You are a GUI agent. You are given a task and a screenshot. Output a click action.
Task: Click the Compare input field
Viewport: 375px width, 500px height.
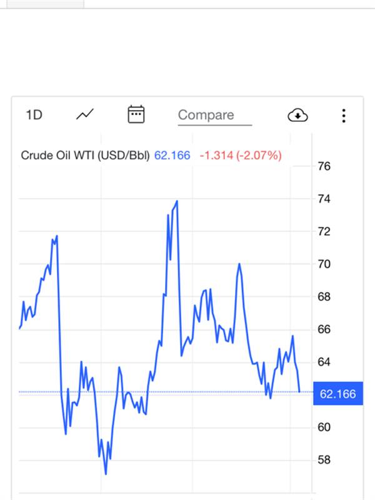[x=215, y=116]
